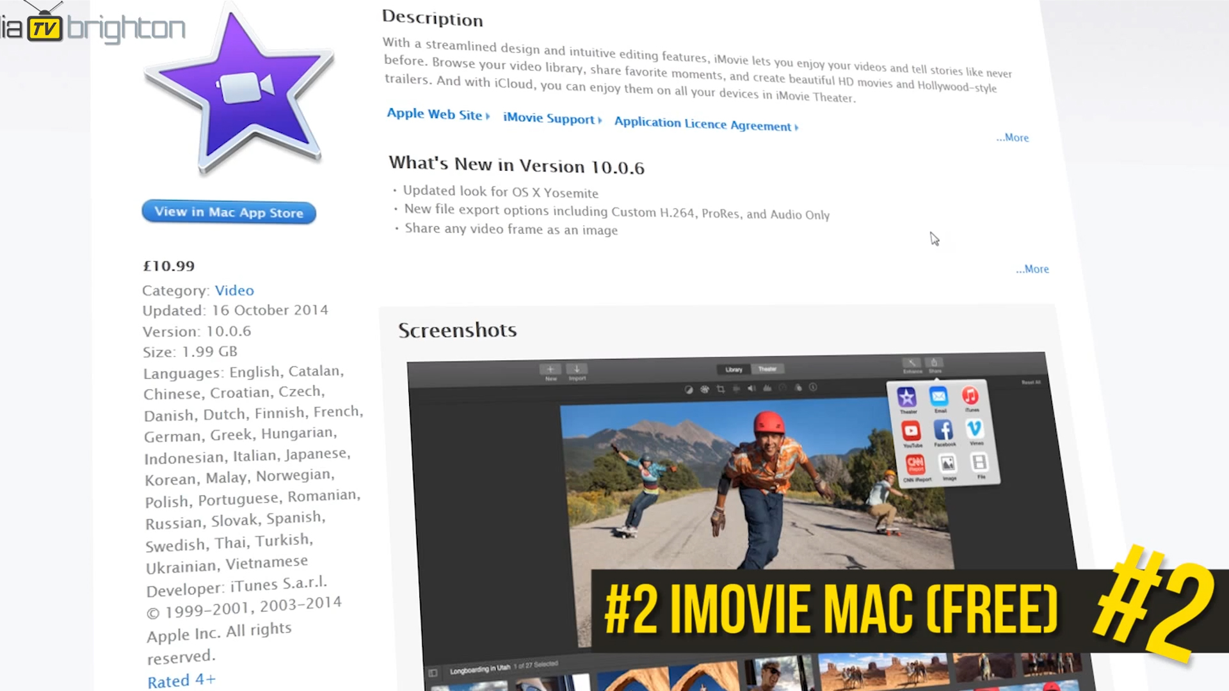Click the Video category link
This screenshot has height=691, width=1229.
pyautogui.click(x=234, y=290)
